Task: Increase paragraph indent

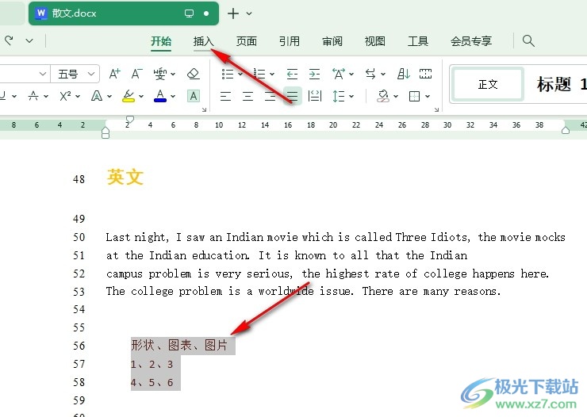Action: point(314,74)
